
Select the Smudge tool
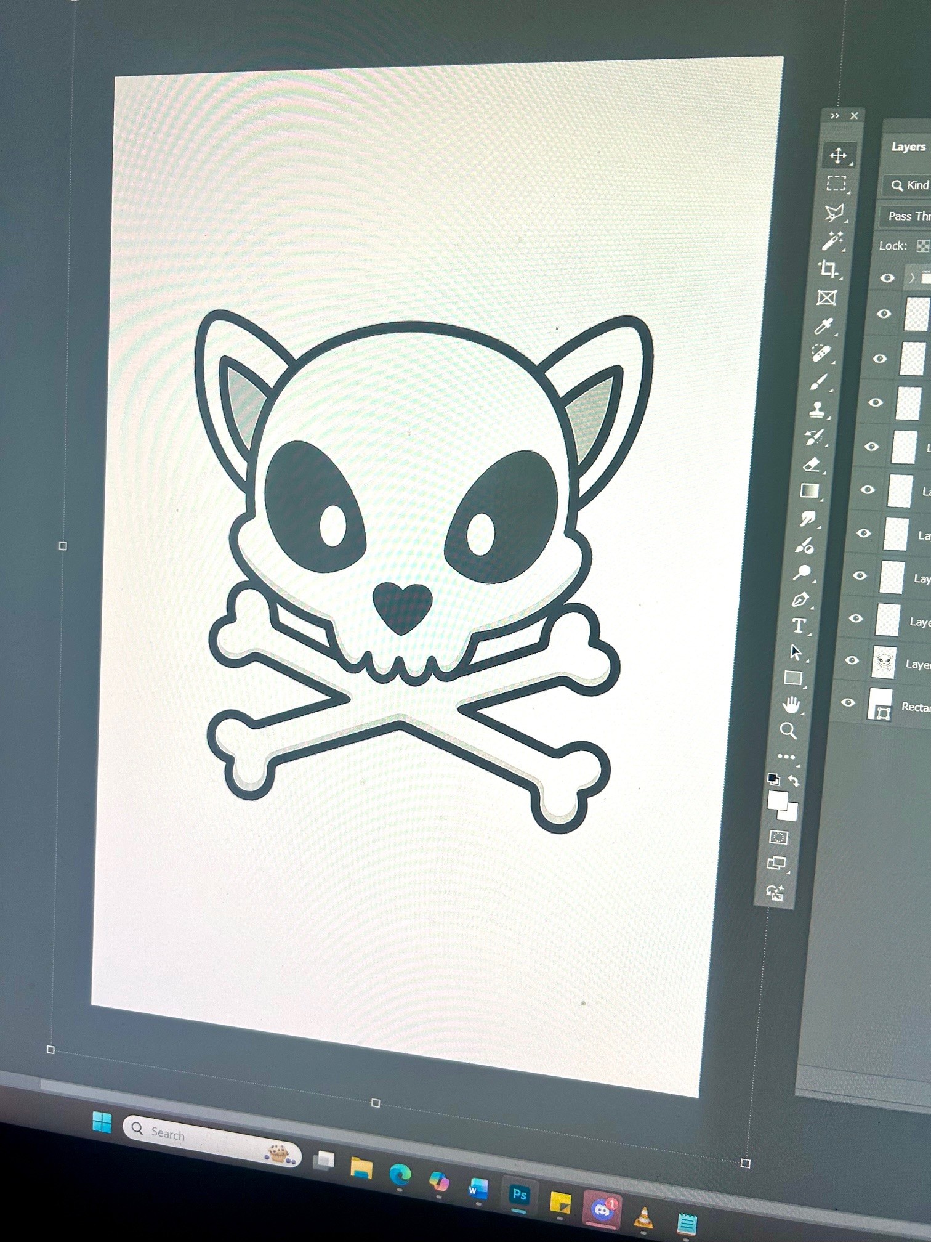[807, 519]
